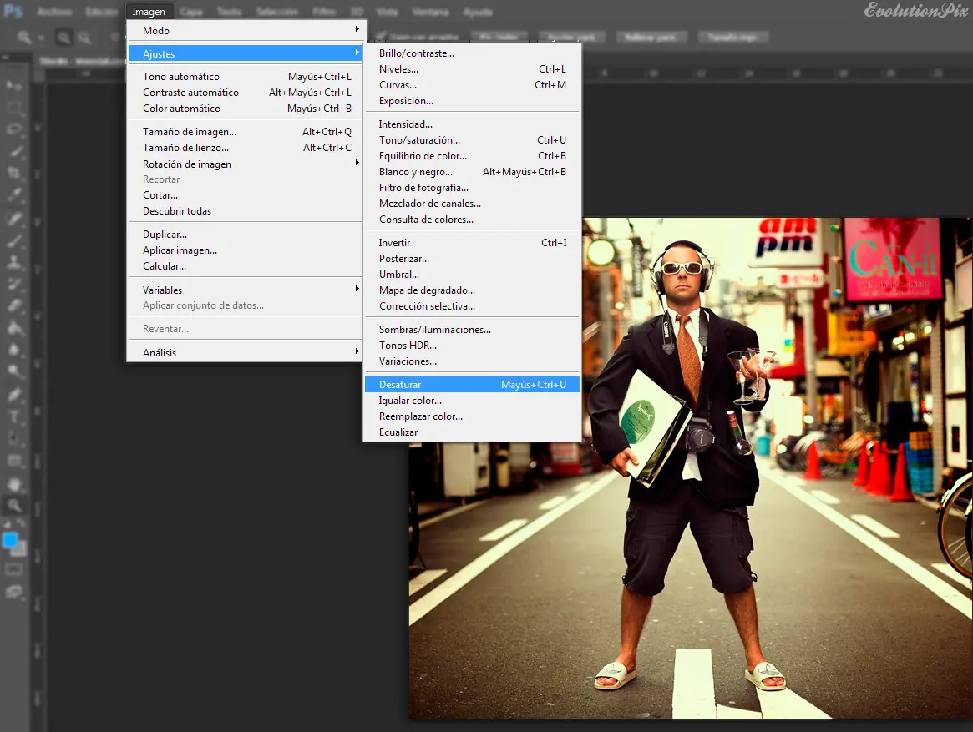973x732 pixels.
Task: Select the Dodge tool
Action: (14, 371)
